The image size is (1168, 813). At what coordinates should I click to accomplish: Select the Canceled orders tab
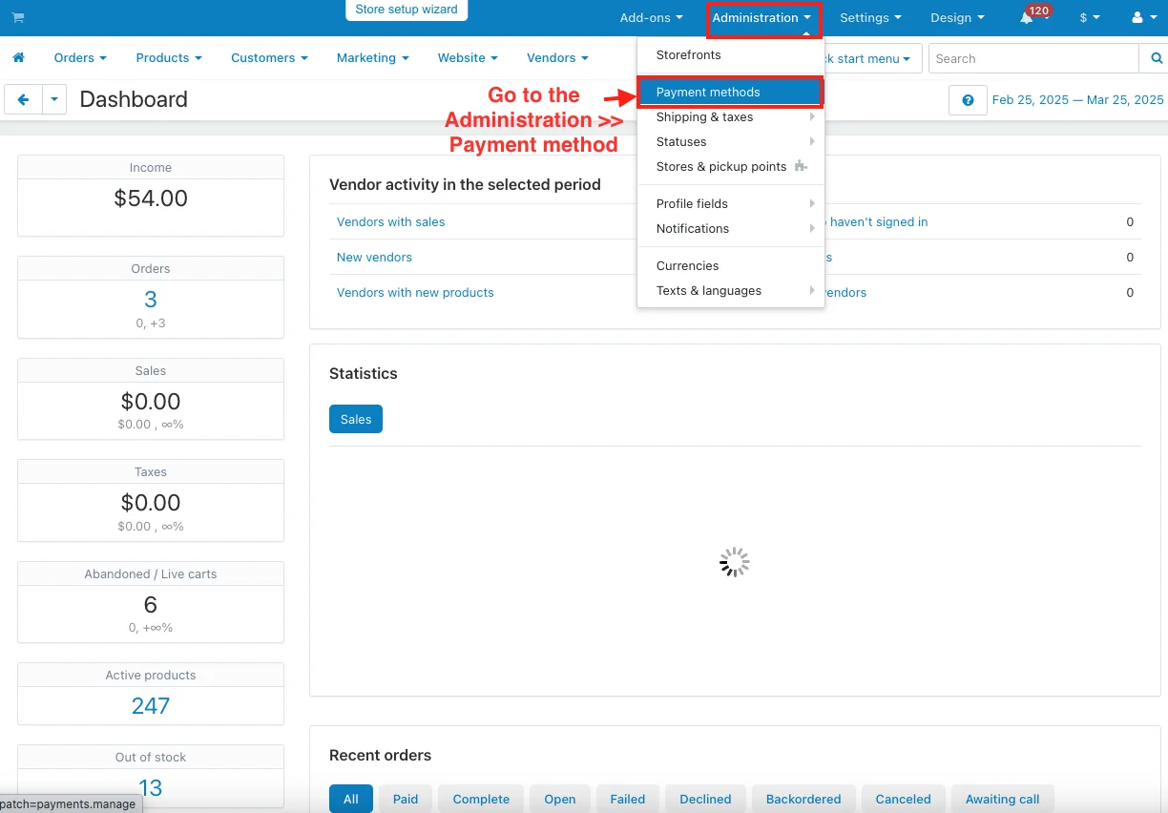tap(903, 800)
